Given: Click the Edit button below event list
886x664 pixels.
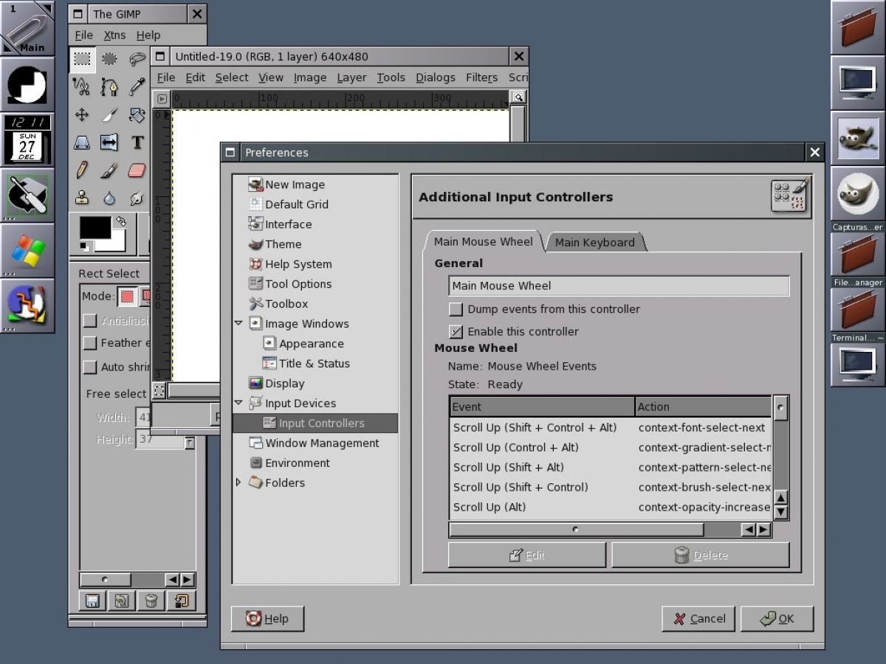Looking at the screenshot, I should [527, 555].
